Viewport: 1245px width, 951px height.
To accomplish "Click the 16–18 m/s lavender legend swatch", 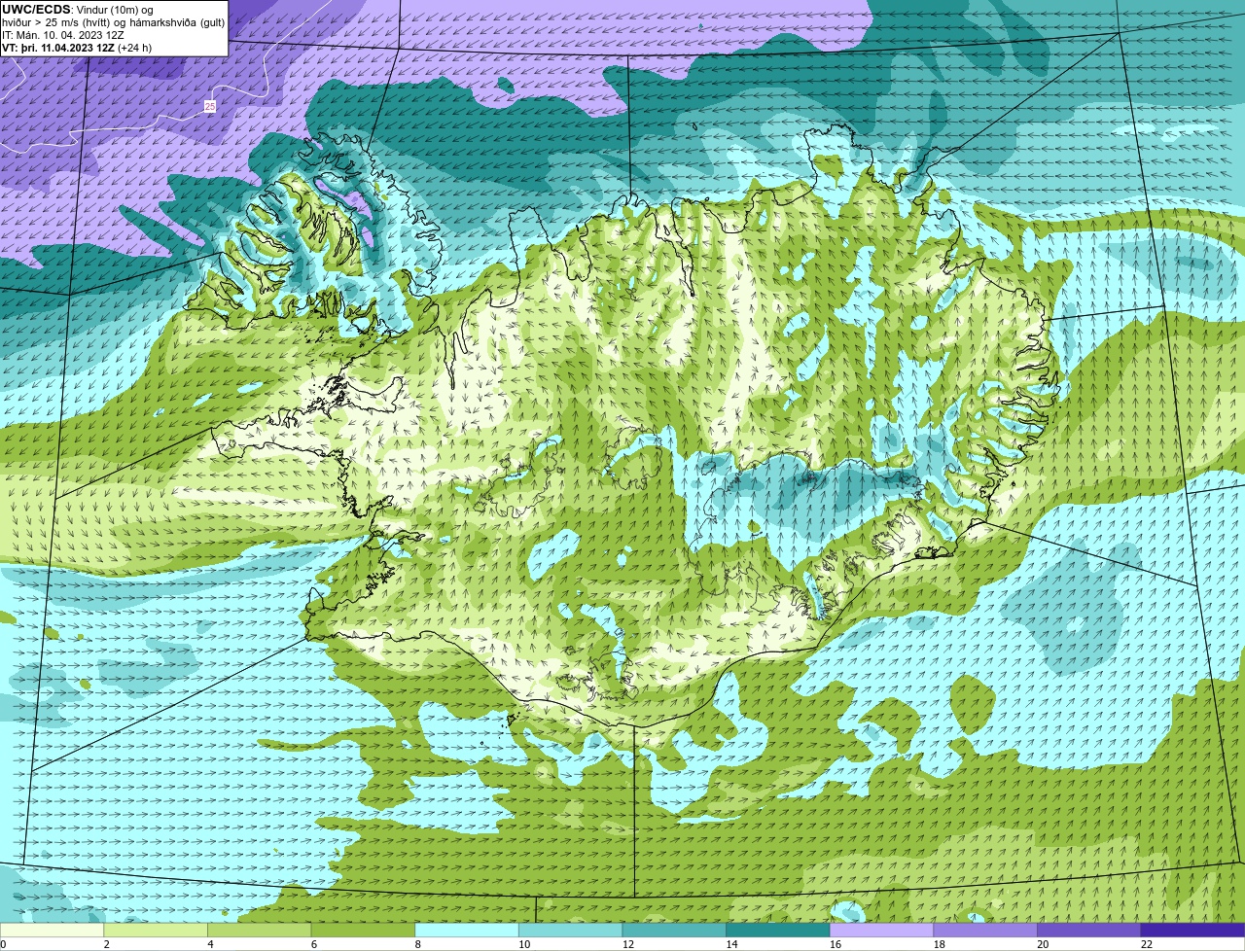I will pyautogui.click(x=881, y=930).
